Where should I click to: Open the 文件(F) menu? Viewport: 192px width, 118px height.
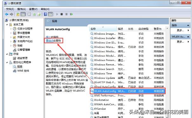(10, 9)
